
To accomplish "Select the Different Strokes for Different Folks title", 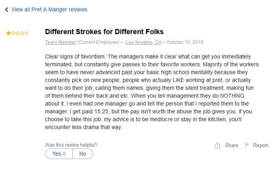I will point(104,31).
